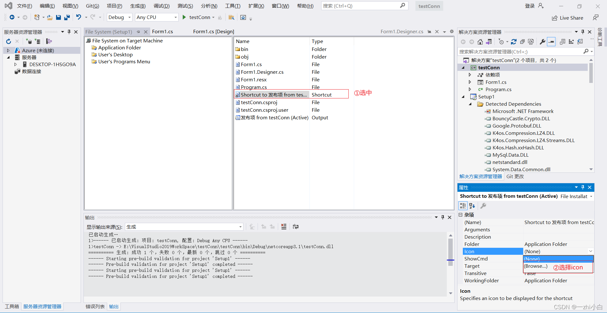
Task: Open the Any CPU platform dropdown
Action: (156, 17)
